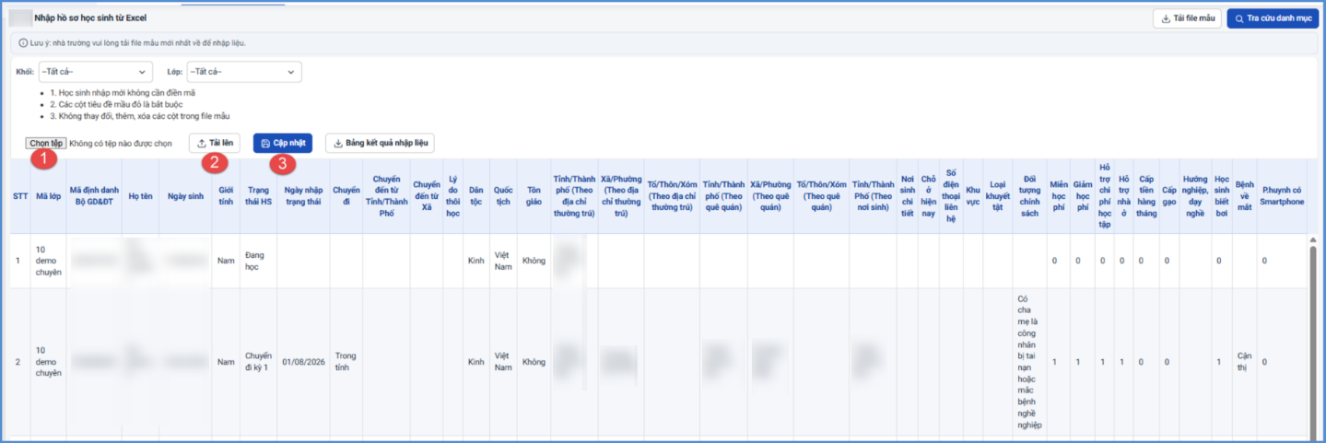The image size is (1326, 443).
Task: Click the Quốc tịch column header
Action: tap(503, 196)
